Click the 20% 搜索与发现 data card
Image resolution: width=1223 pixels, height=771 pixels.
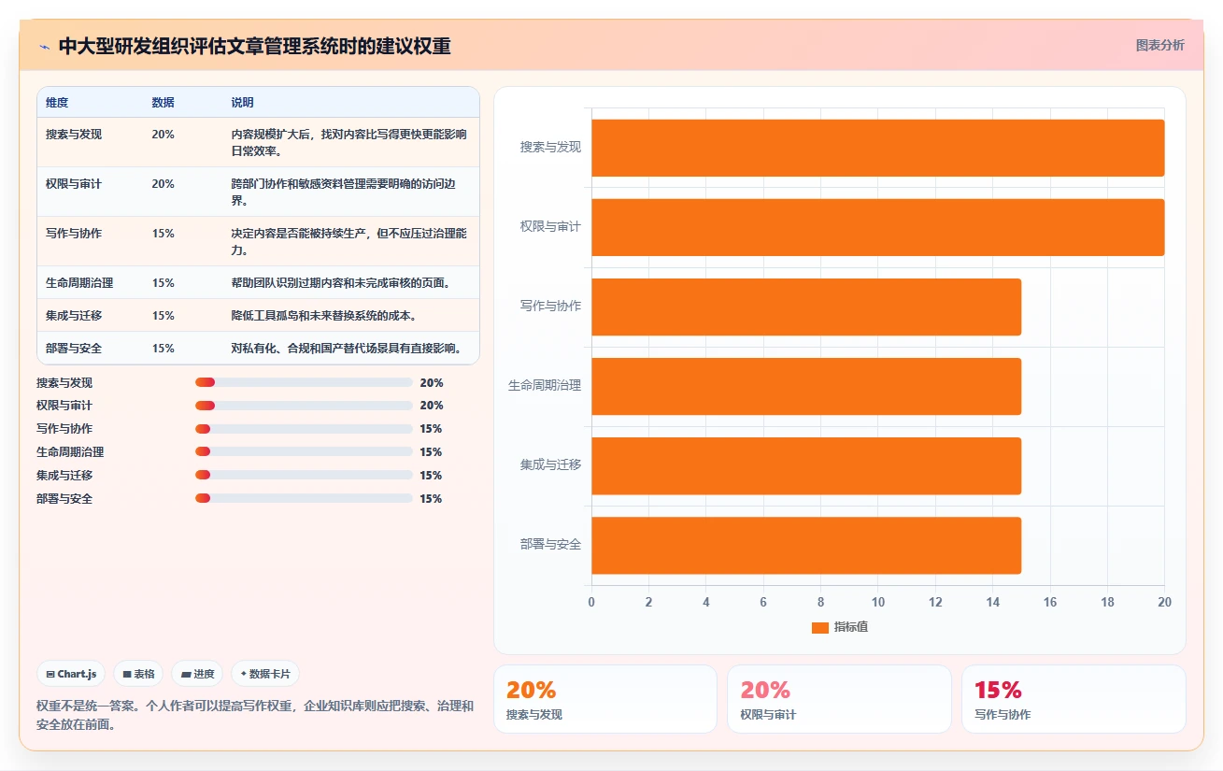tap(605, 699)
